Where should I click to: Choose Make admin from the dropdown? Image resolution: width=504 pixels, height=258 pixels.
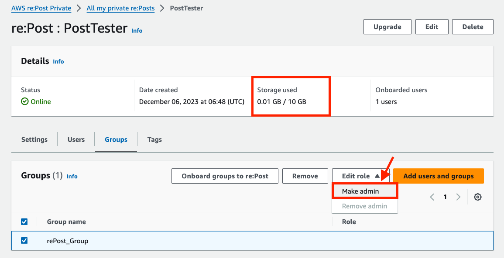[360, 191]
